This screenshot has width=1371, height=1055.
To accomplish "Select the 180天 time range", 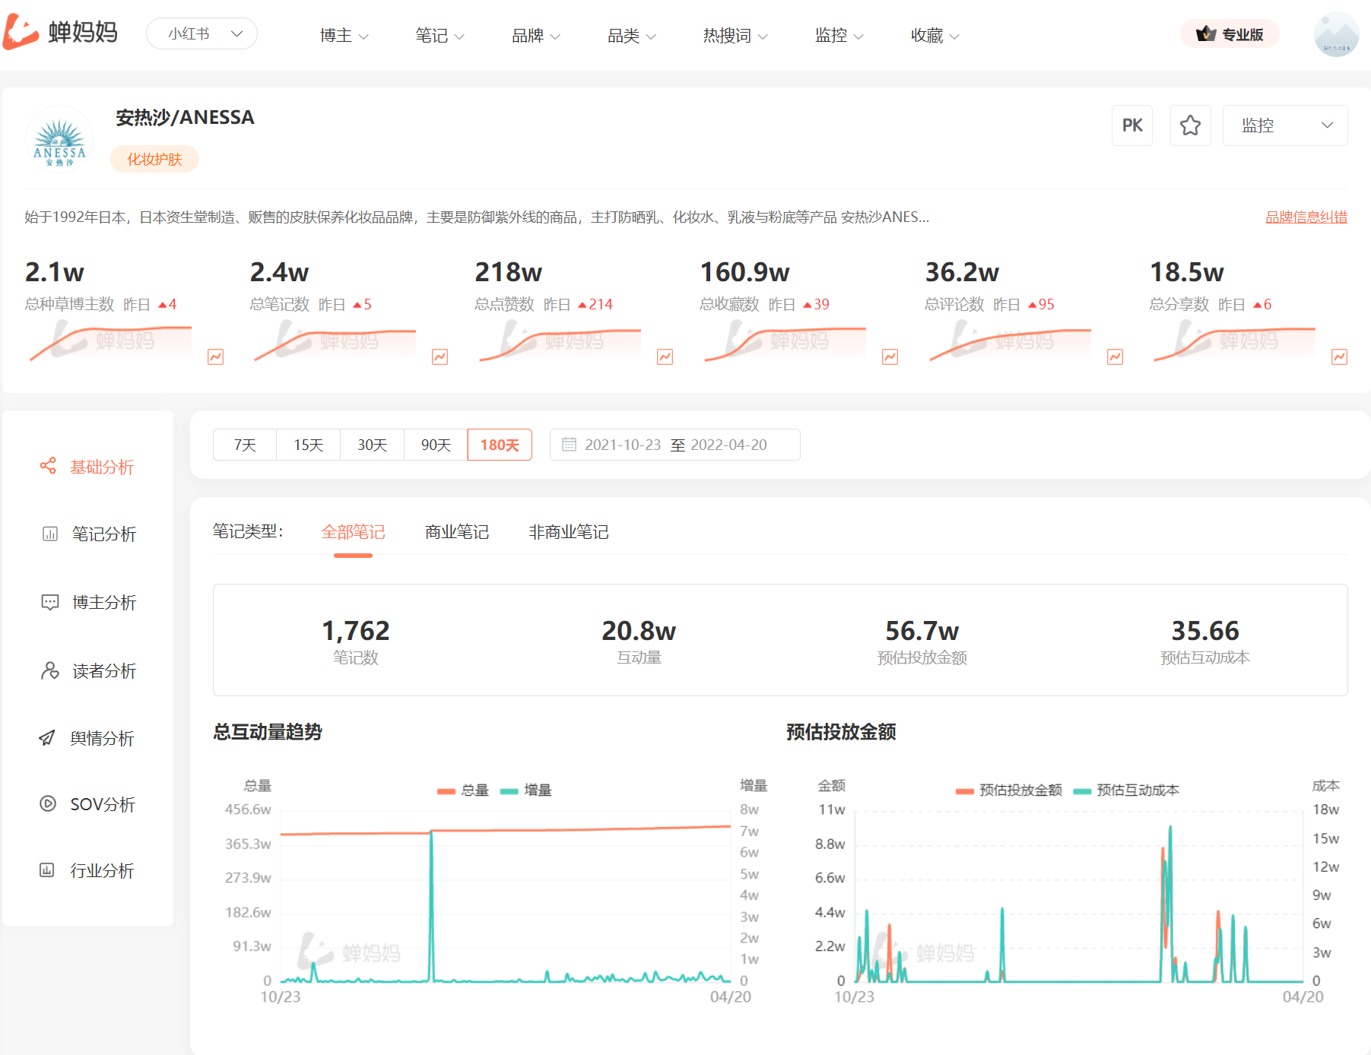I will pyautogui.click(x=500, y=445).
